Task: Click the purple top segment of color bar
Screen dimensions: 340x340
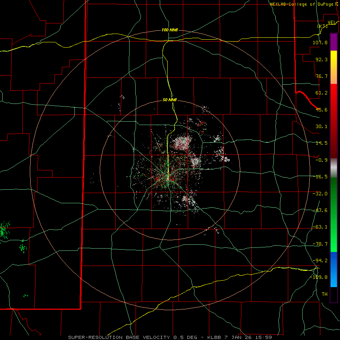Action: [x=334, y=42]
